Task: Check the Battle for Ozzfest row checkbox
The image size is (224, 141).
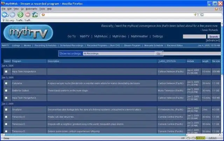Action: (x=6, y=91)
